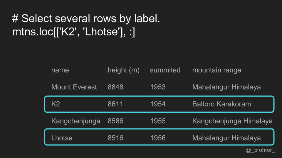Click the '# Select several rows' comment
The height and width of the screenshot is (158, 282).
(86, 19)
